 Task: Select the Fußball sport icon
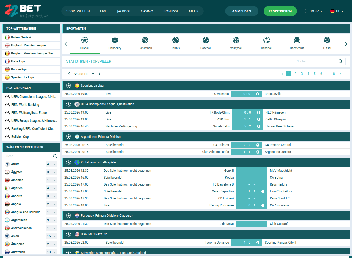point(85,40)
